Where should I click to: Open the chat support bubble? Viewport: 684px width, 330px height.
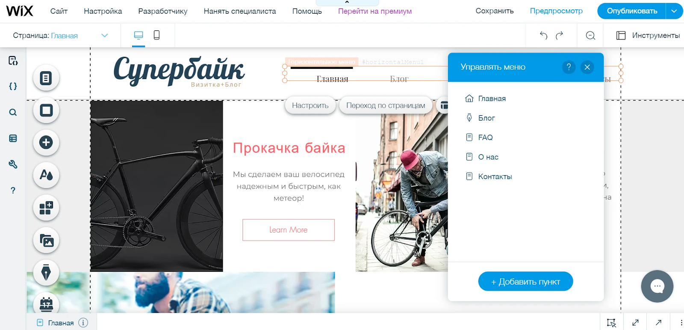click(x=657, y=286)
